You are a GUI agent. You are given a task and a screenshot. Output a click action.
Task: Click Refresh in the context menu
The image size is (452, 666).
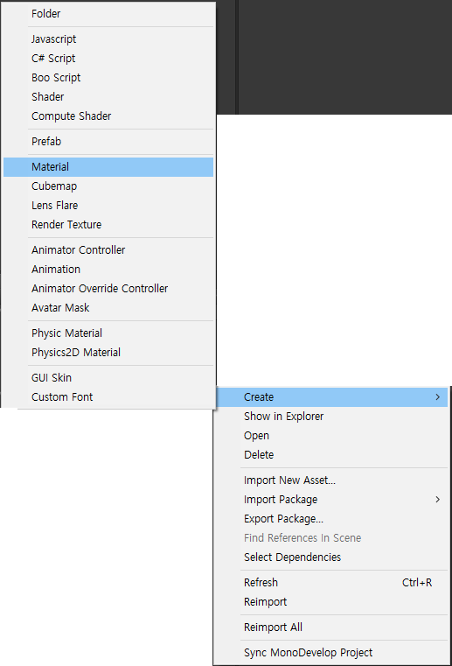point(332,583)
